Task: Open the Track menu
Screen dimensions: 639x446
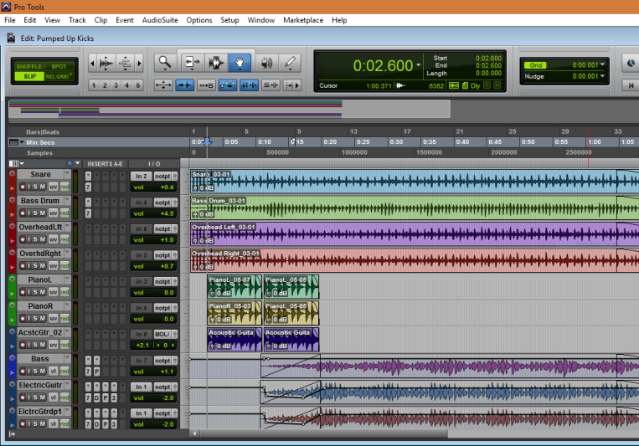Action: [77, 20]
